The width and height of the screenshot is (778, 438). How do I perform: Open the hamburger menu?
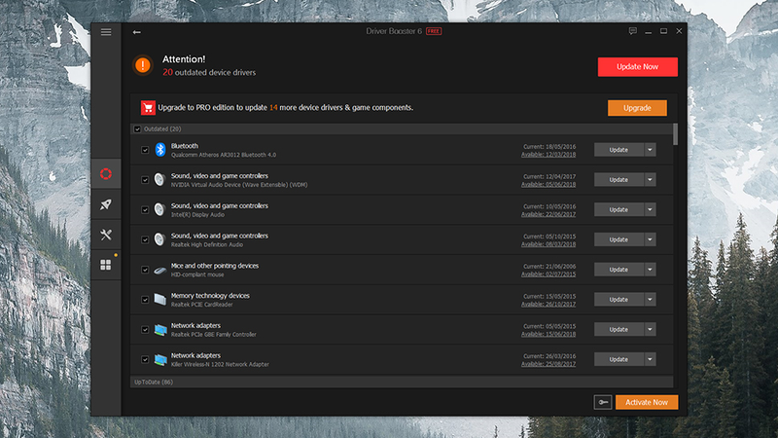click(x=106, y=32)
